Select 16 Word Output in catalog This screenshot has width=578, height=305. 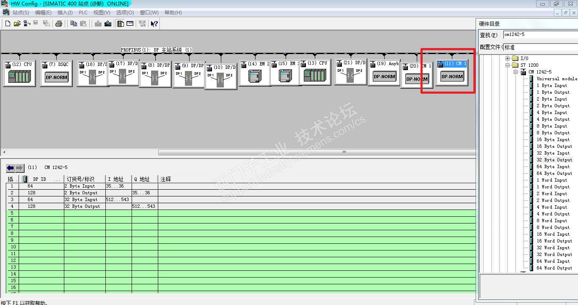click(x=554, y=241)
